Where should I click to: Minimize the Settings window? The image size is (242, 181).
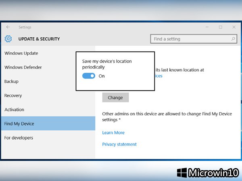pyautogui.click(x=207, y=27)
